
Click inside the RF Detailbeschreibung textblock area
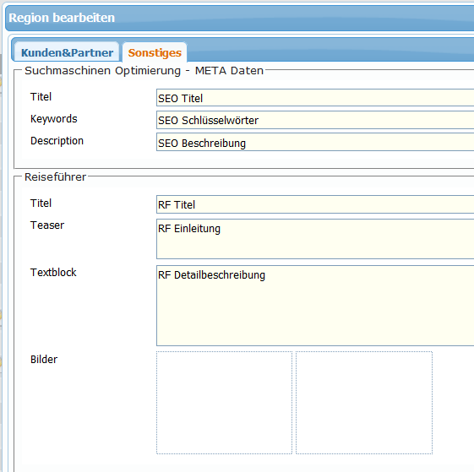pyautogui.click(x=315, y=306)
